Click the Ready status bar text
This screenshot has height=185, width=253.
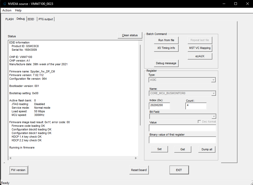click(5, 183)
